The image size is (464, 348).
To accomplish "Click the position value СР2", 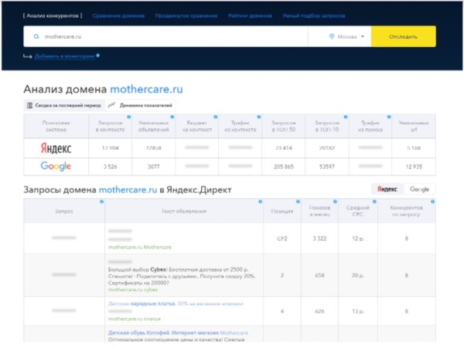I will (282, 238).
